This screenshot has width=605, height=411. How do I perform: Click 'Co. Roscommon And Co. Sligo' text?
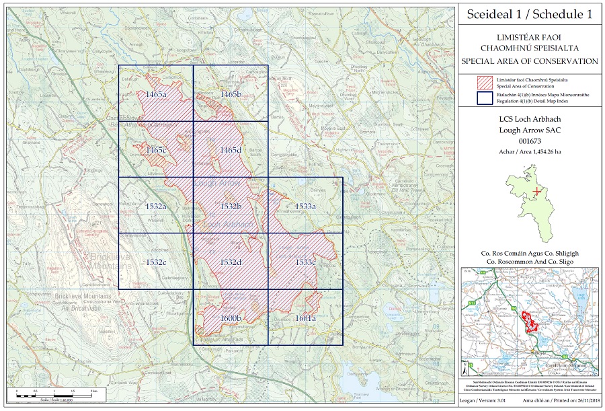(x=530, y=262)
